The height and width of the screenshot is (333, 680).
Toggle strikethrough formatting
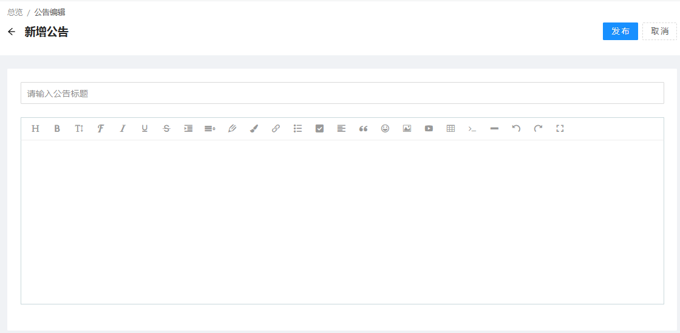click(166, 129)
